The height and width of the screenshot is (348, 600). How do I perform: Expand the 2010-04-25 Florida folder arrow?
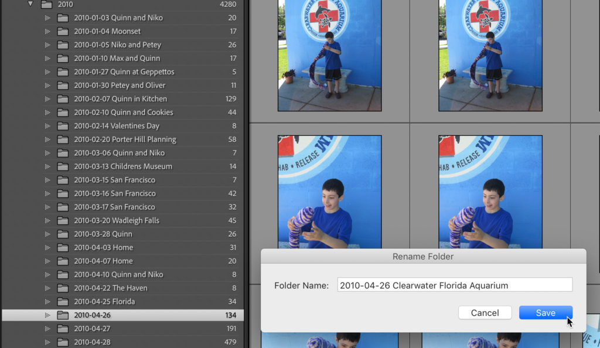(x=47, y=302)
